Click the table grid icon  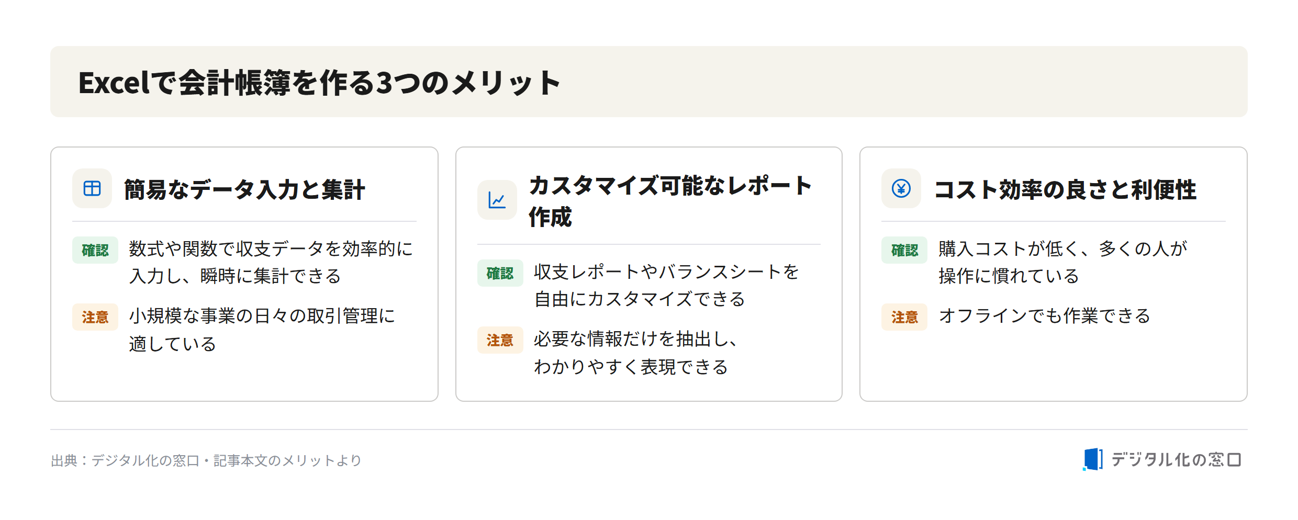tap(92, 188)
